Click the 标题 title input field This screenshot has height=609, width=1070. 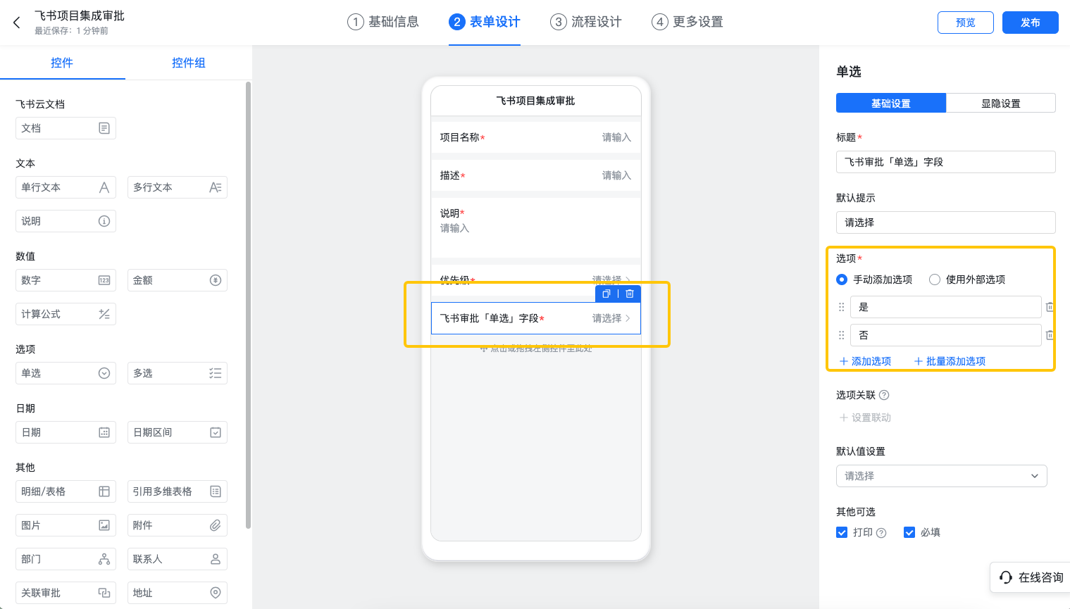[x=946, y=162]
